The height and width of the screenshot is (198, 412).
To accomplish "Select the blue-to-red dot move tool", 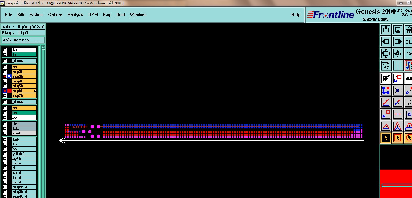I will [409, 90].
